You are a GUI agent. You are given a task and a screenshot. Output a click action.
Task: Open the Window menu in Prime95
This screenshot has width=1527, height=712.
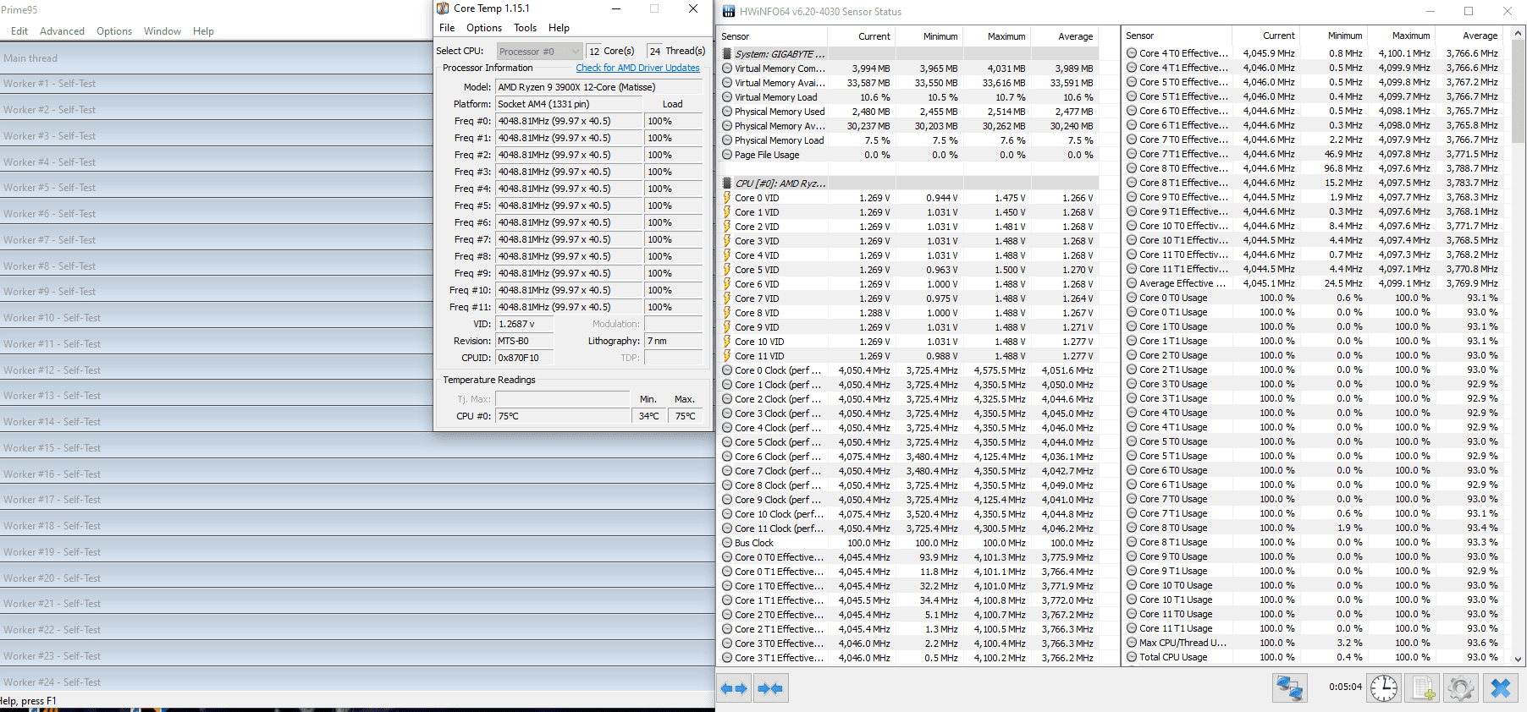click(x=163, y=31)
